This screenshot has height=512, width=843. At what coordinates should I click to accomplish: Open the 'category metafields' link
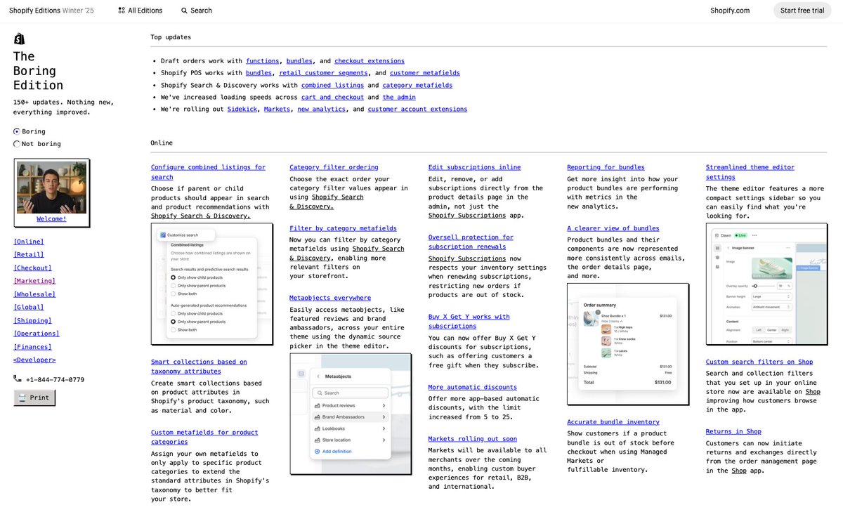click(x=417, y=85)
